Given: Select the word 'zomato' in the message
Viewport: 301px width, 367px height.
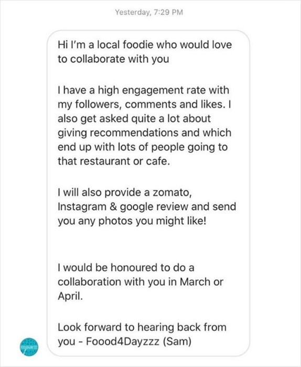Looking at the screenshot, I should [172, 192].
